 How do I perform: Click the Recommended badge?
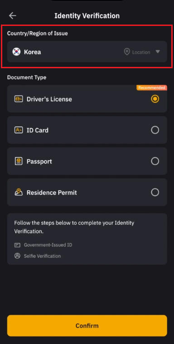[x=152, y=88]
